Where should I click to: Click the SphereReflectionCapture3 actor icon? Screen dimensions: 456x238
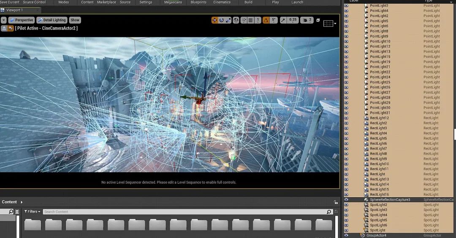(x=366, y=200)
